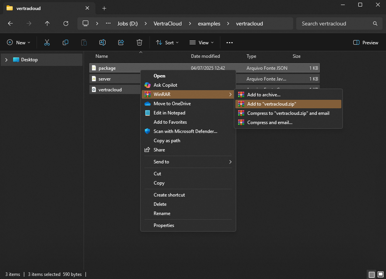Select Compress to "vertracloud.zip" and email
The height and width of the screenshot is (279, 386).
pyautogui.click(x=288, y=113)
